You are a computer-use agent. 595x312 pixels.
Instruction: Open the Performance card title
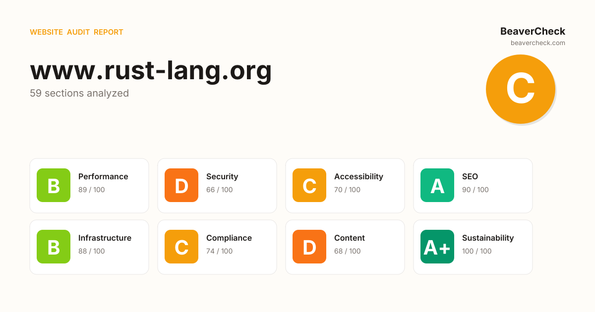click(103, 176)
